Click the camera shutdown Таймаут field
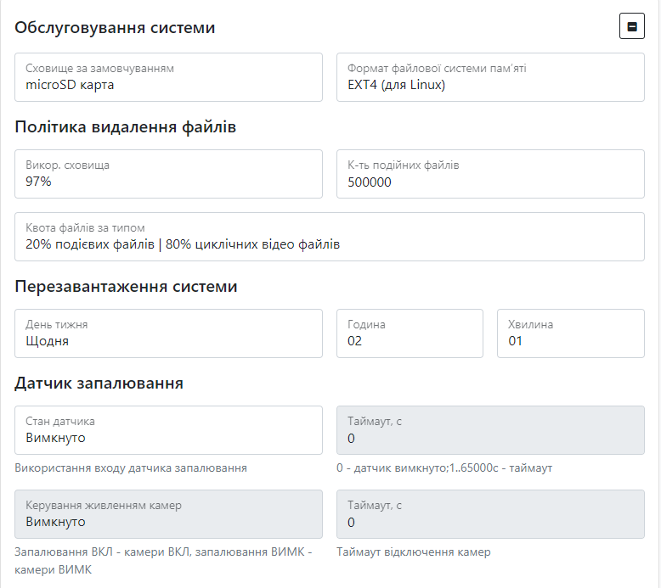 490,514
